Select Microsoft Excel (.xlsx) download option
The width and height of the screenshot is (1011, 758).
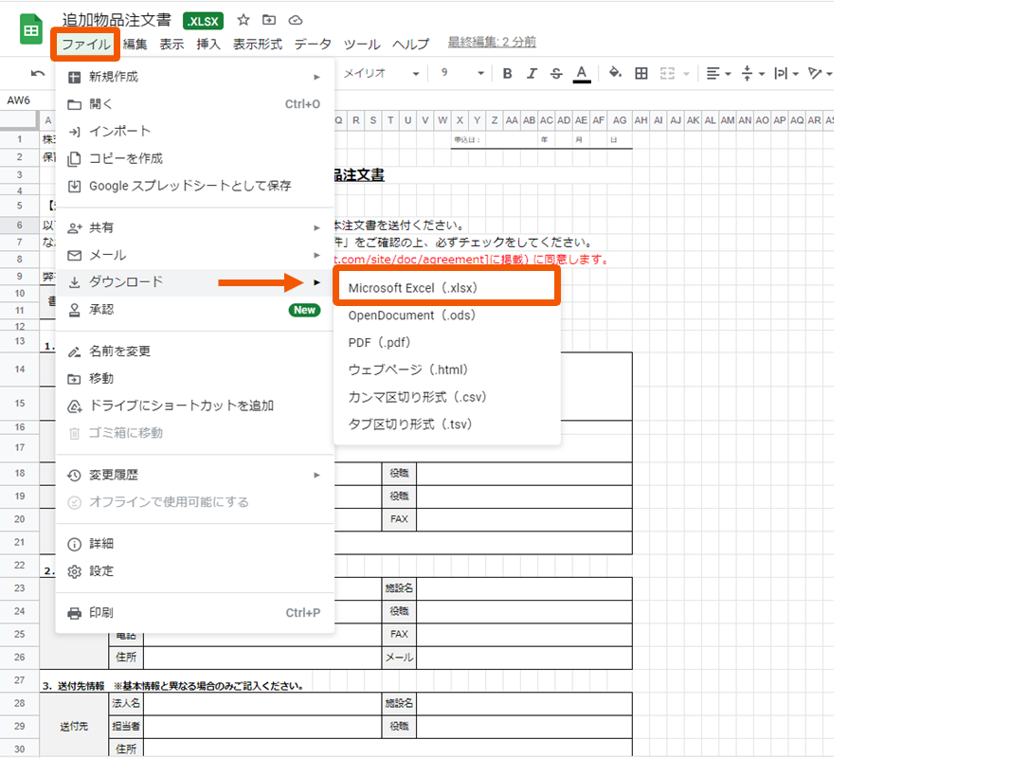(412, 287)
